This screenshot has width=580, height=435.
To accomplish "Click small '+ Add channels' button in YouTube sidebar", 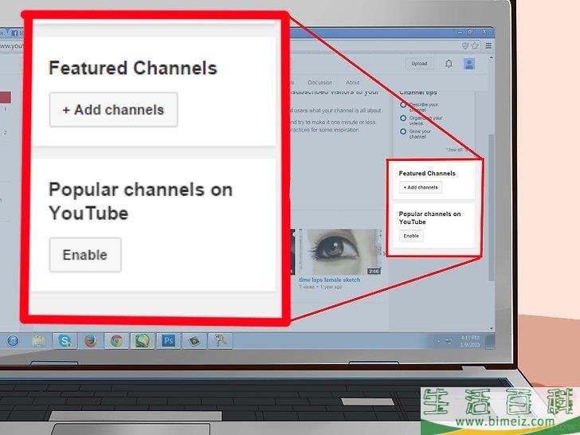I will click(x=421, y=187).
